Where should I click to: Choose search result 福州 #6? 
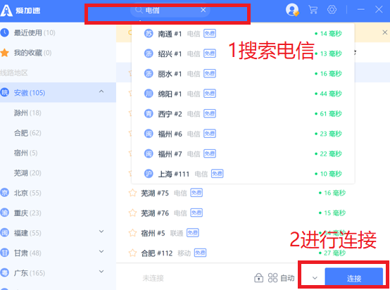click(x=243, y=134)
